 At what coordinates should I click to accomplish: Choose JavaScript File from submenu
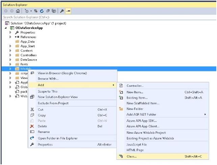click(137, 144)
